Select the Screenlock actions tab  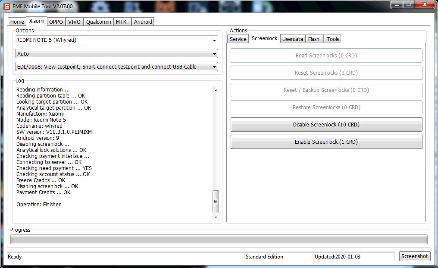[x=265, y=38]
